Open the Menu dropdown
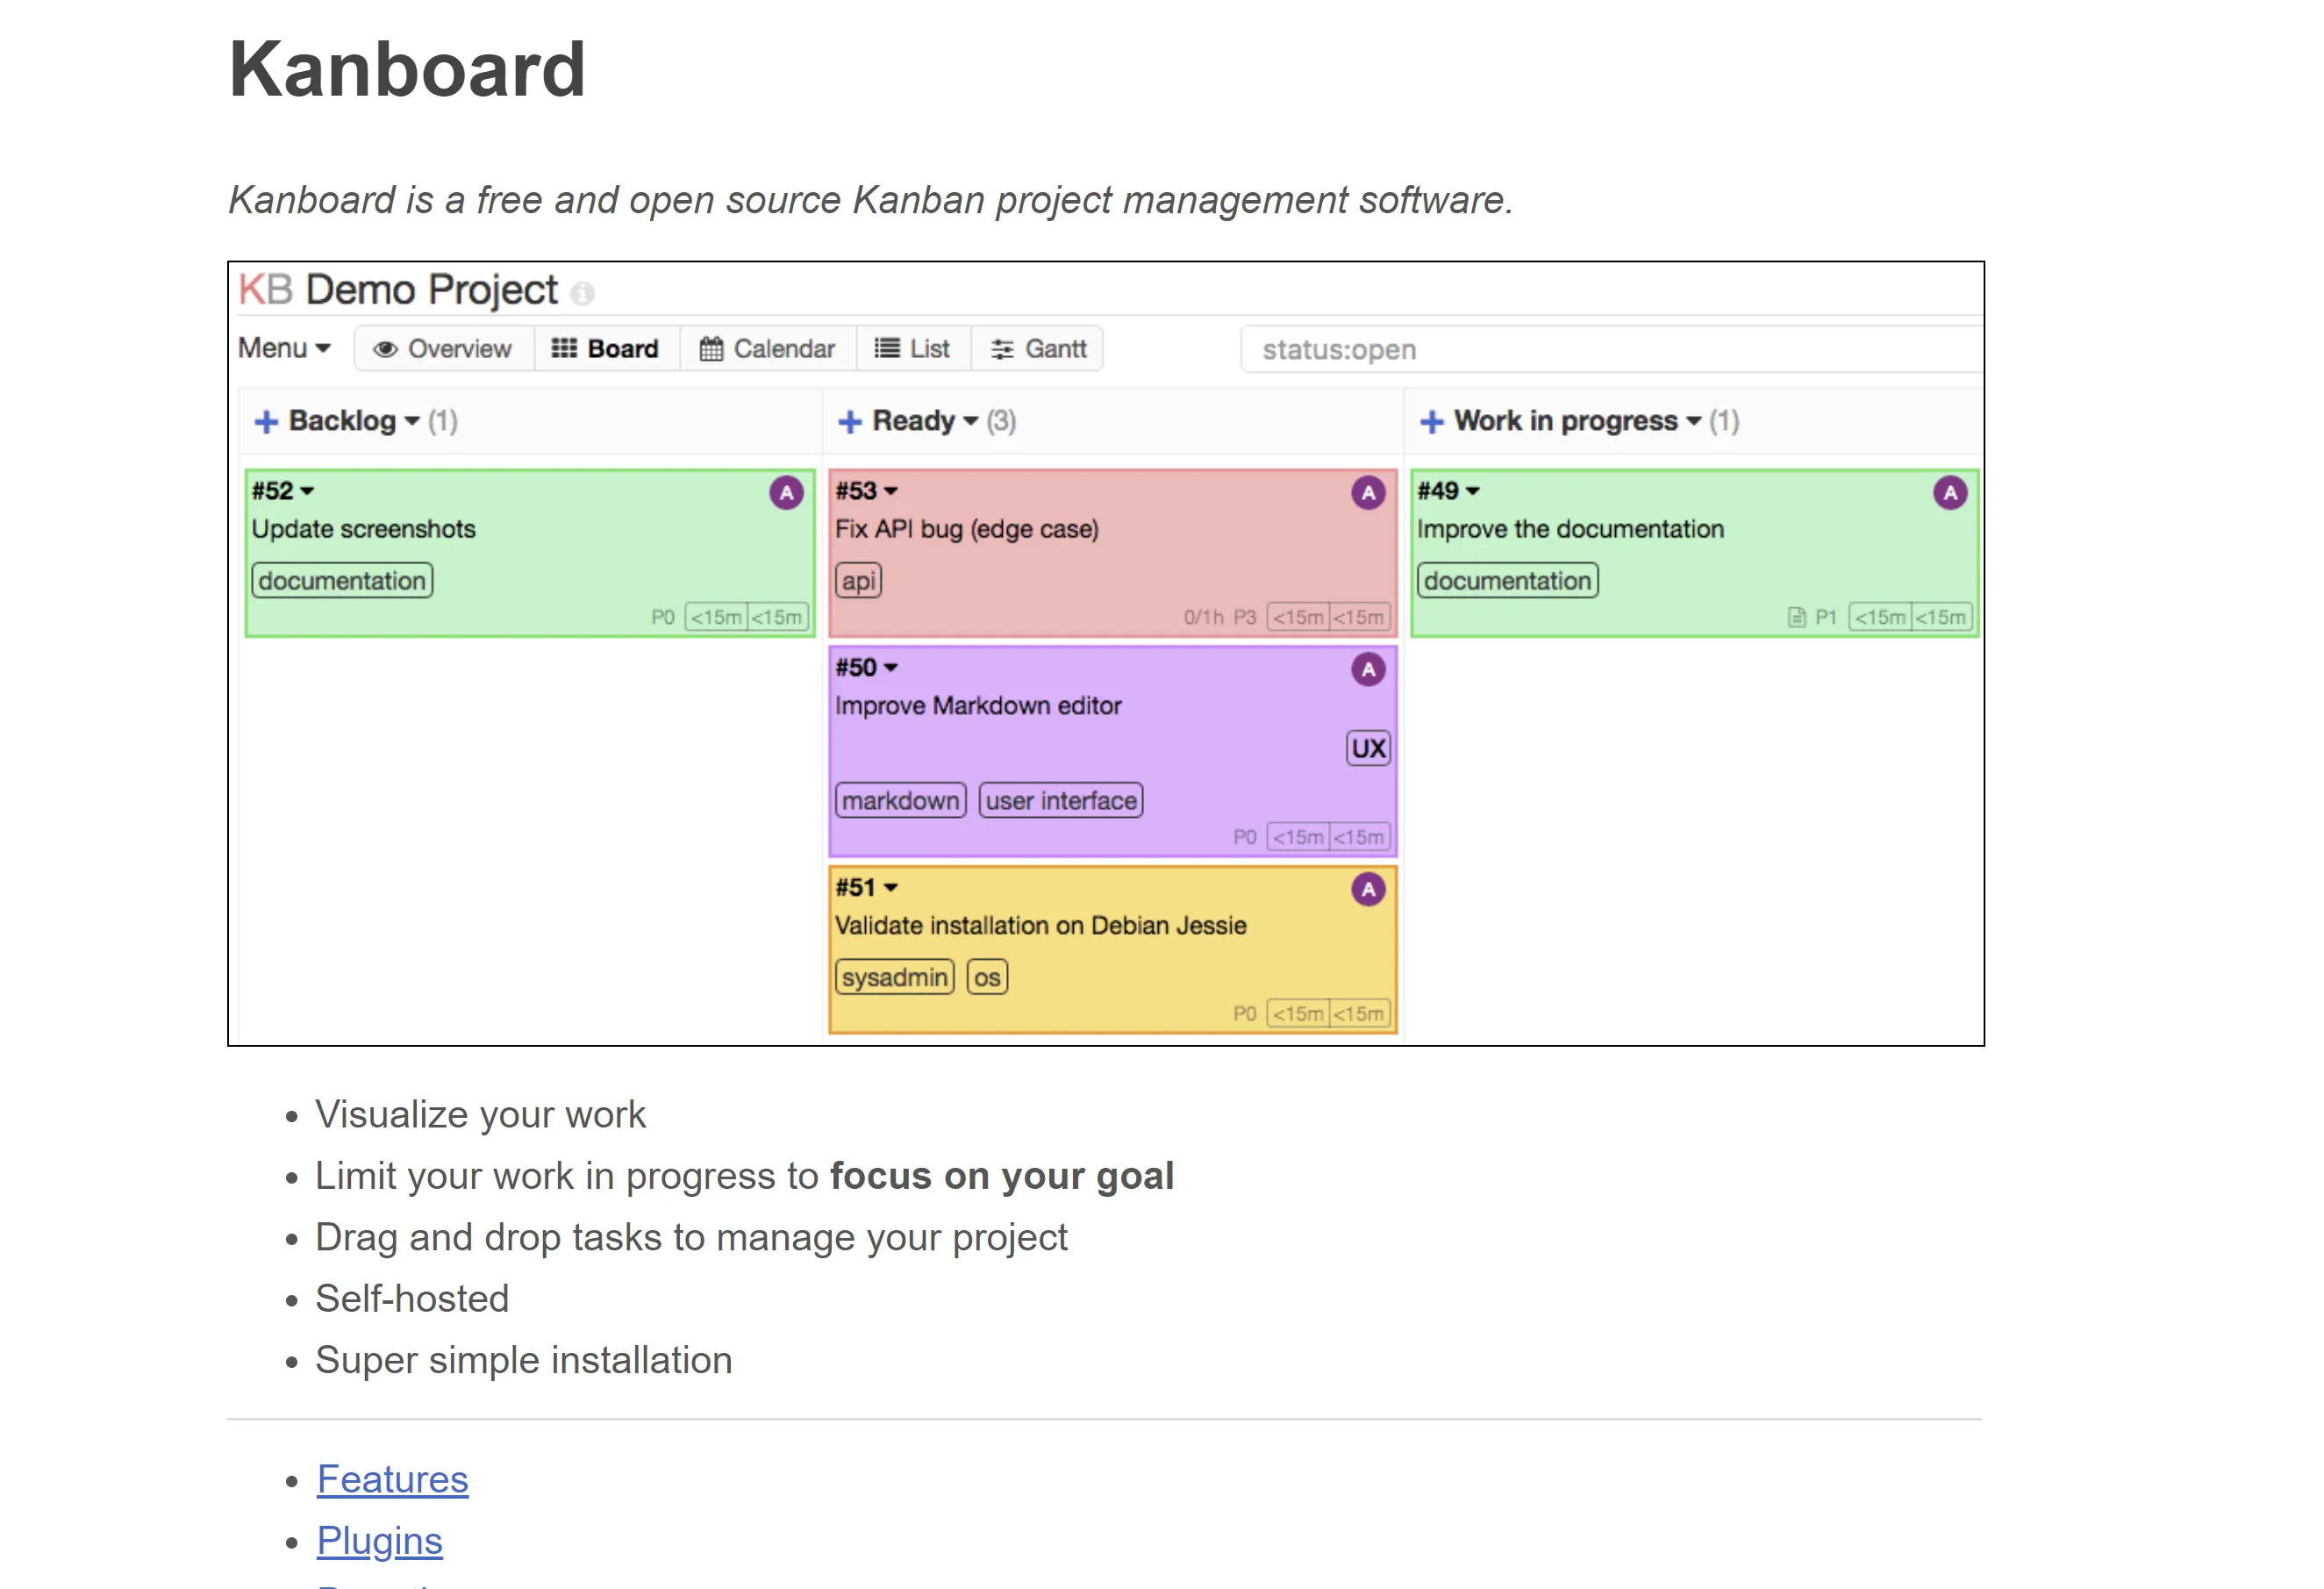Viewport: 2324px width, 1589px height. (x=284, y=349)
